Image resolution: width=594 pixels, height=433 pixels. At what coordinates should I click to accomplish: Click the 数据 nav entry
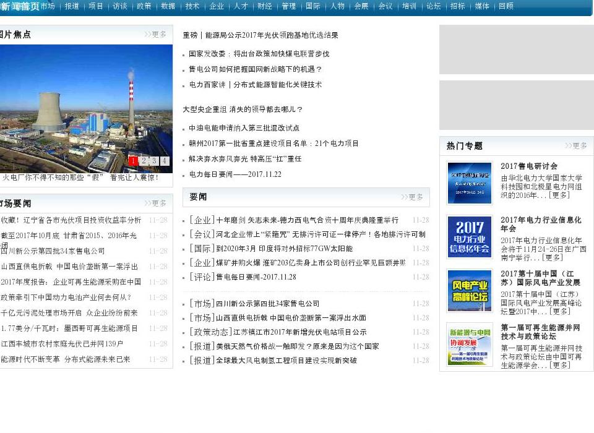pyautogui.click(x=168, y=6)
